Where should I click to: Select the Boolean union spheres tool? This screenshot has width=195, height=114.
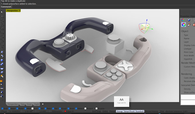tap(2, 64)
